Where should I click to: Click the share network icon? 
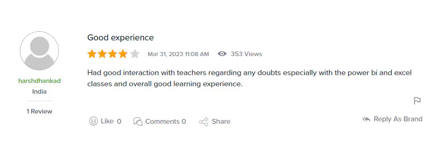click(x=203, y=122)
